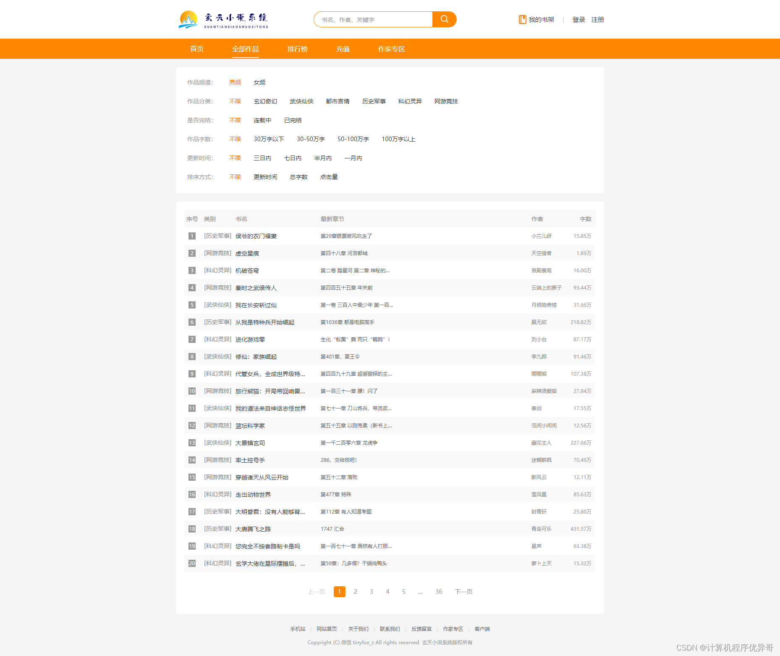Viewport: 780px width, 656px height.
Task: Filter category by 玄幻奇幻
Action: pyautogui.click(x=265, y=101)
